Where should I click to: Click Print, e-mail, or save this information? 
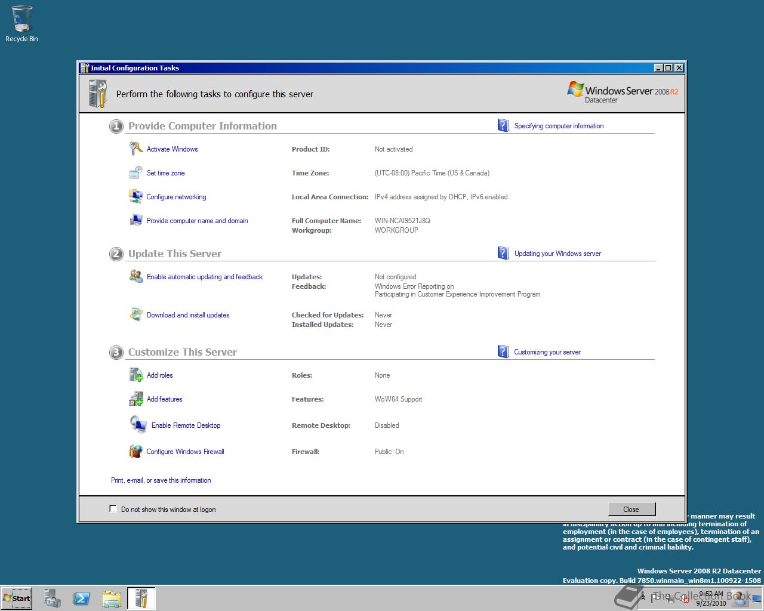161,480
